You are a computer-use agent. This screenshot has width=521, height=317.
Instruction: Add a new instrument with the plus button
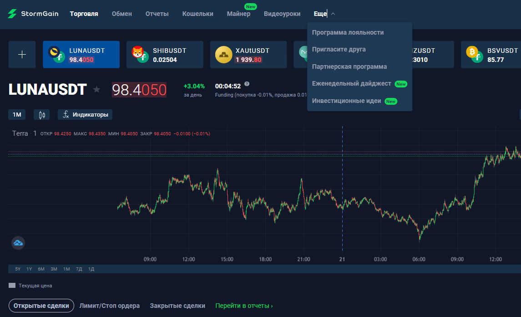[22, 55]
